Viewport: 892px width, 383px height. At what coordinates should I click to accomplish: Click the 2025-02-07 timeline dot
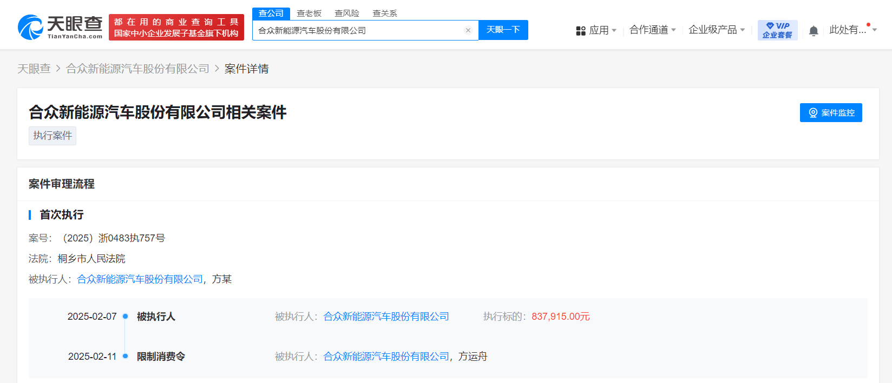pos(125,317)
